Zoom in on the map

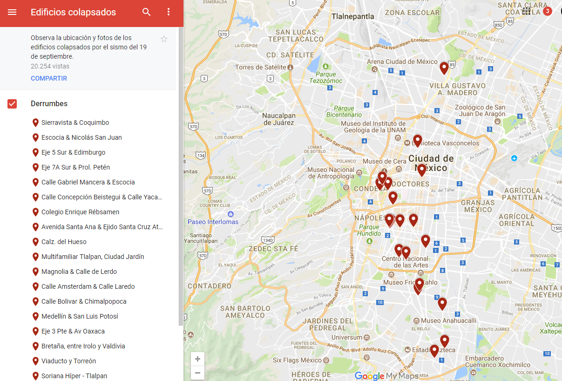click(198, 359)
